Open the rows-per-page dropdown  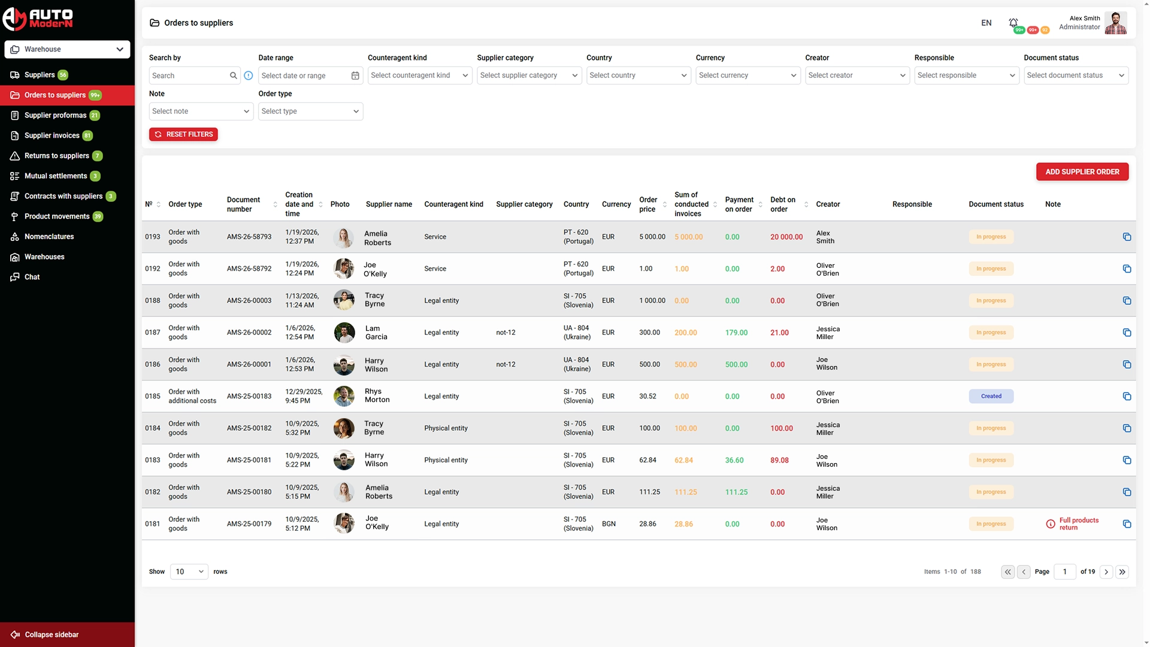click(189, 572)
